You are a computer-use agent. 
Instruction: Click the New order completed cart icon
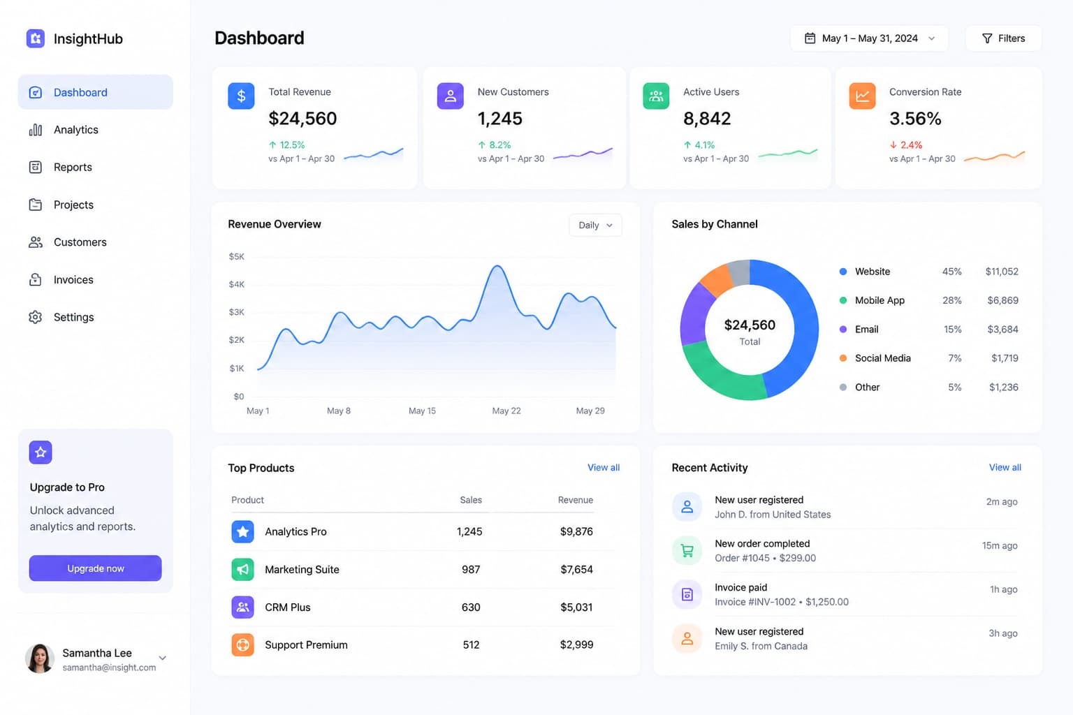point(687,550)
